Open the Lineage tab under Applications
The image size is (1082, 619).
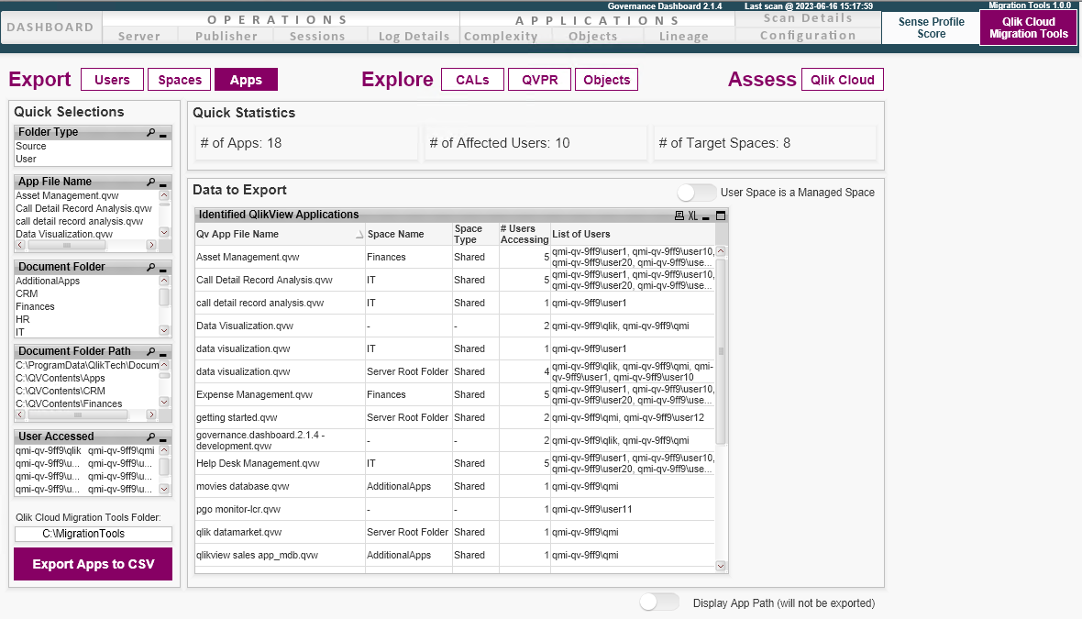click(x=684, y=36)
